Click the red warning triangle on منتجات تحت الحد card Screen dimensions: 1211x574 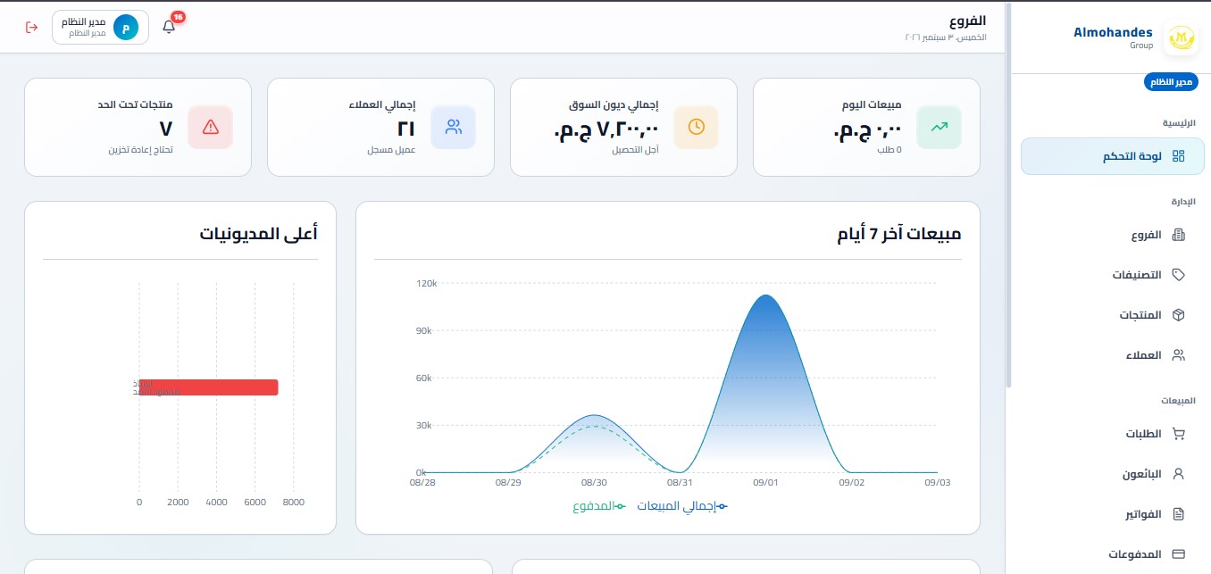tap(210, 127)
